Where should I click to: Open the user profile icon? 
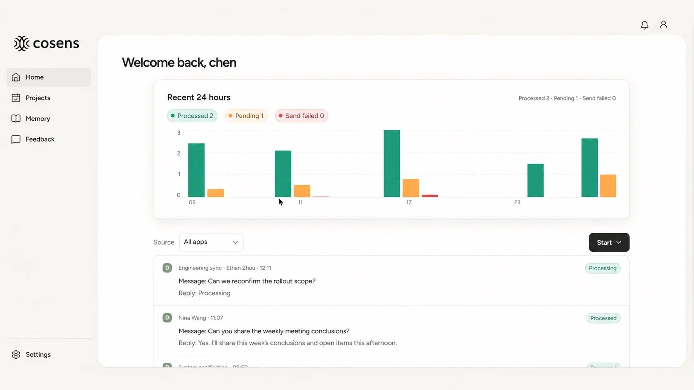tap(663, 25)
